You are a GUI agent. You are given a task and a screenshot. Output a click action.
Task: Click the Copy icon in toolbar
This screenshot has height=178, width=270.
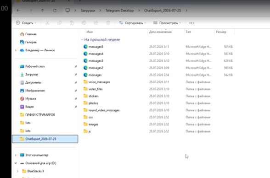pos(59,23)
